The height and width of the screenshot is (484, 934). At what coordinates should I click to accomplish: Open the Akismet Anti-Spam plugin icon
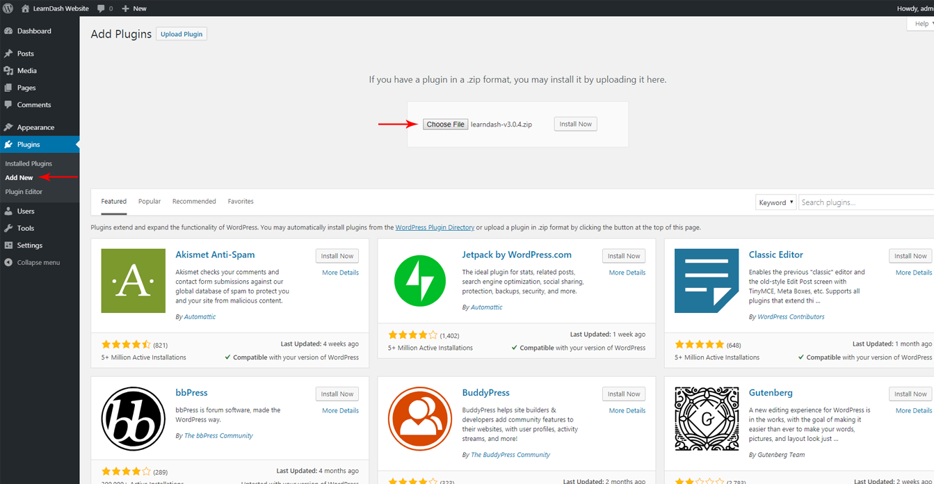134,281
